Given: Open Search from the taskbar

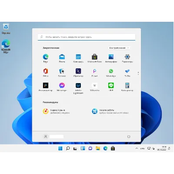Looking at the screenshot, I should 68,148.
